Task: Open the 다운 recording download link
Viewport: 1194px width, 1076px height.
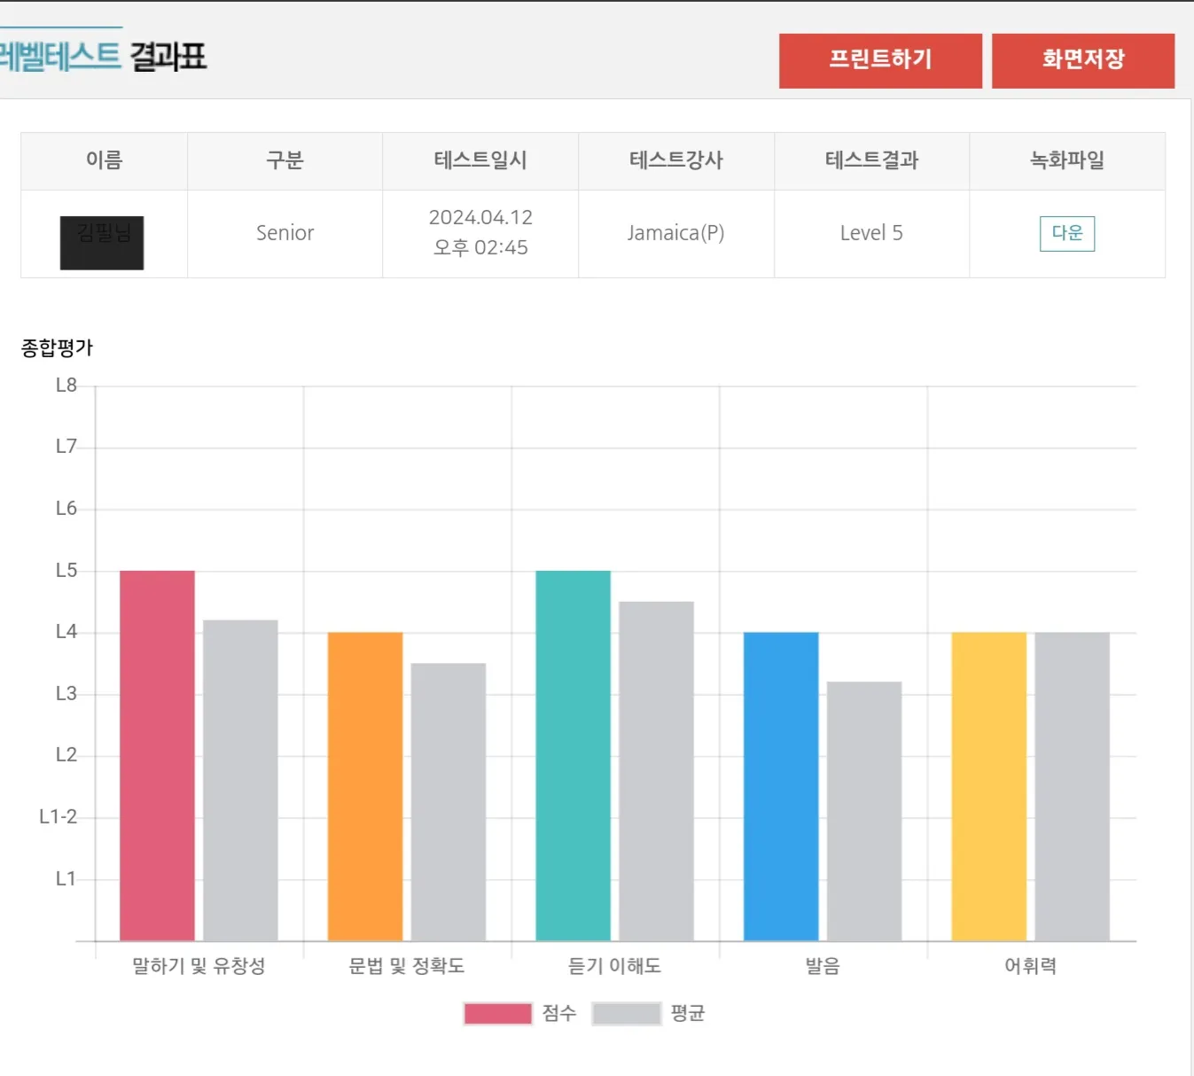Action: tap(1066, 233)
